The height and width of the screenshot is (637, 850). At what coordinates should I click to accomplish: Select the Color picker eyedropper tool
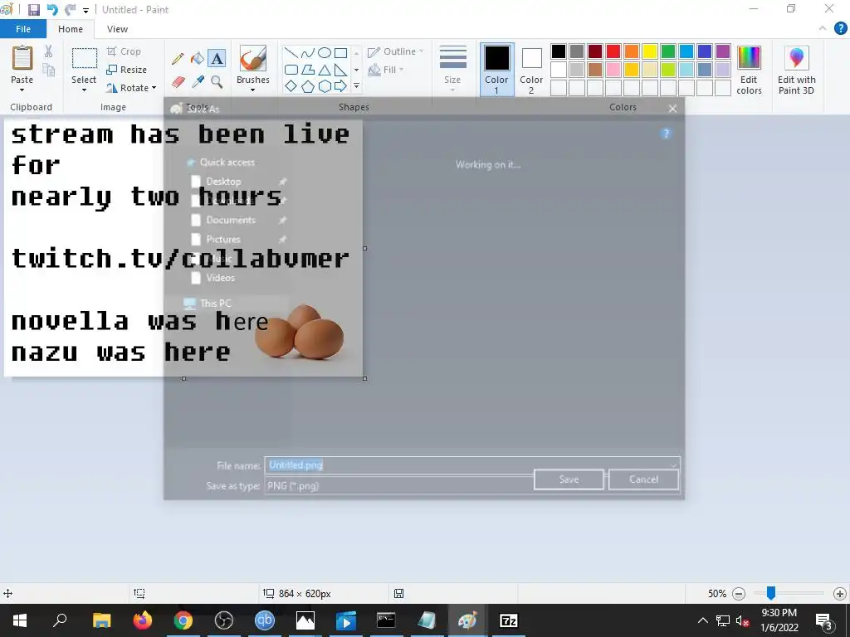pyautogui.click(x=198, y=82)
